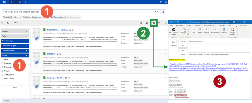252x103 pixels.
Task: Open the 070600.xls result link
Action: click(51, 54)
